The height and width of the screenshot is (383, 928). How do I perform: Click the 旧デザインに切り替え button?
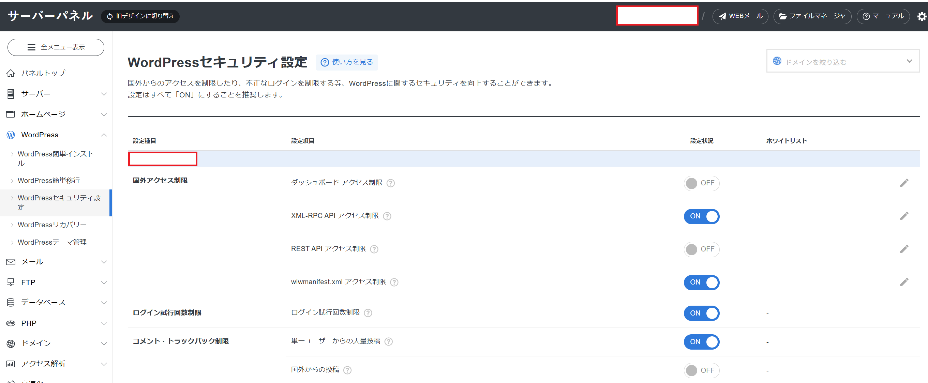coord(140,16)
